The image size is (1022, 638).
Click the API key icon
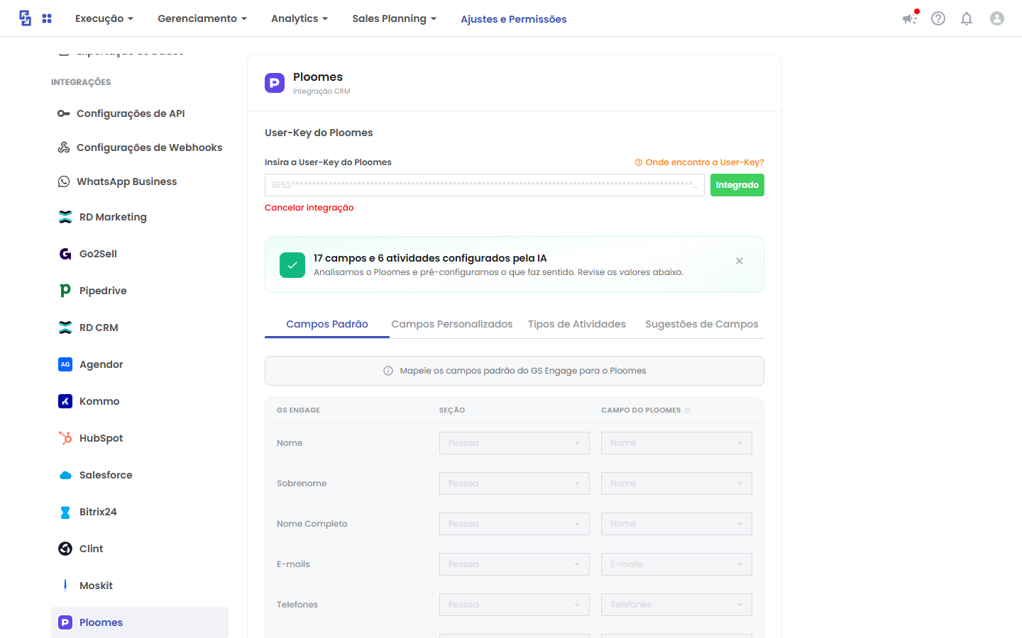pyautogui.click(x=64, y=113)
